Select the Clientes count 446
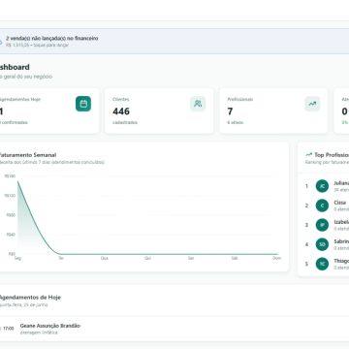 tap(121, 111)
